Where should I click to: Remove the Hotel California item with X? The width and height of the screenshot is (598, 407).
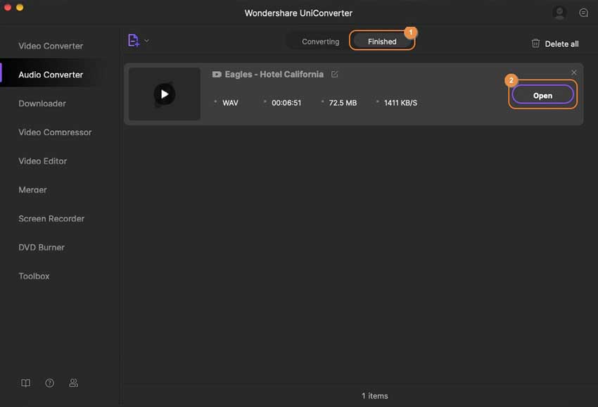click(x=573, y=72)
